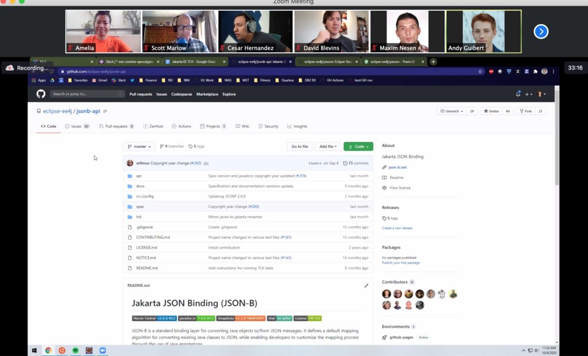The width and height of the screenshot is (588, 356).
Task: Click the GitHub search field
Action: 87,94
